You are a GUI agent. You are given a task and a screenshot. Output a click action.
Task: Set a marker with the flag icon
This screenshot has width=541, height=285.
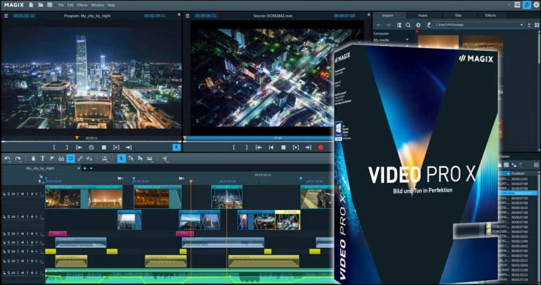(x=52, y=158)
